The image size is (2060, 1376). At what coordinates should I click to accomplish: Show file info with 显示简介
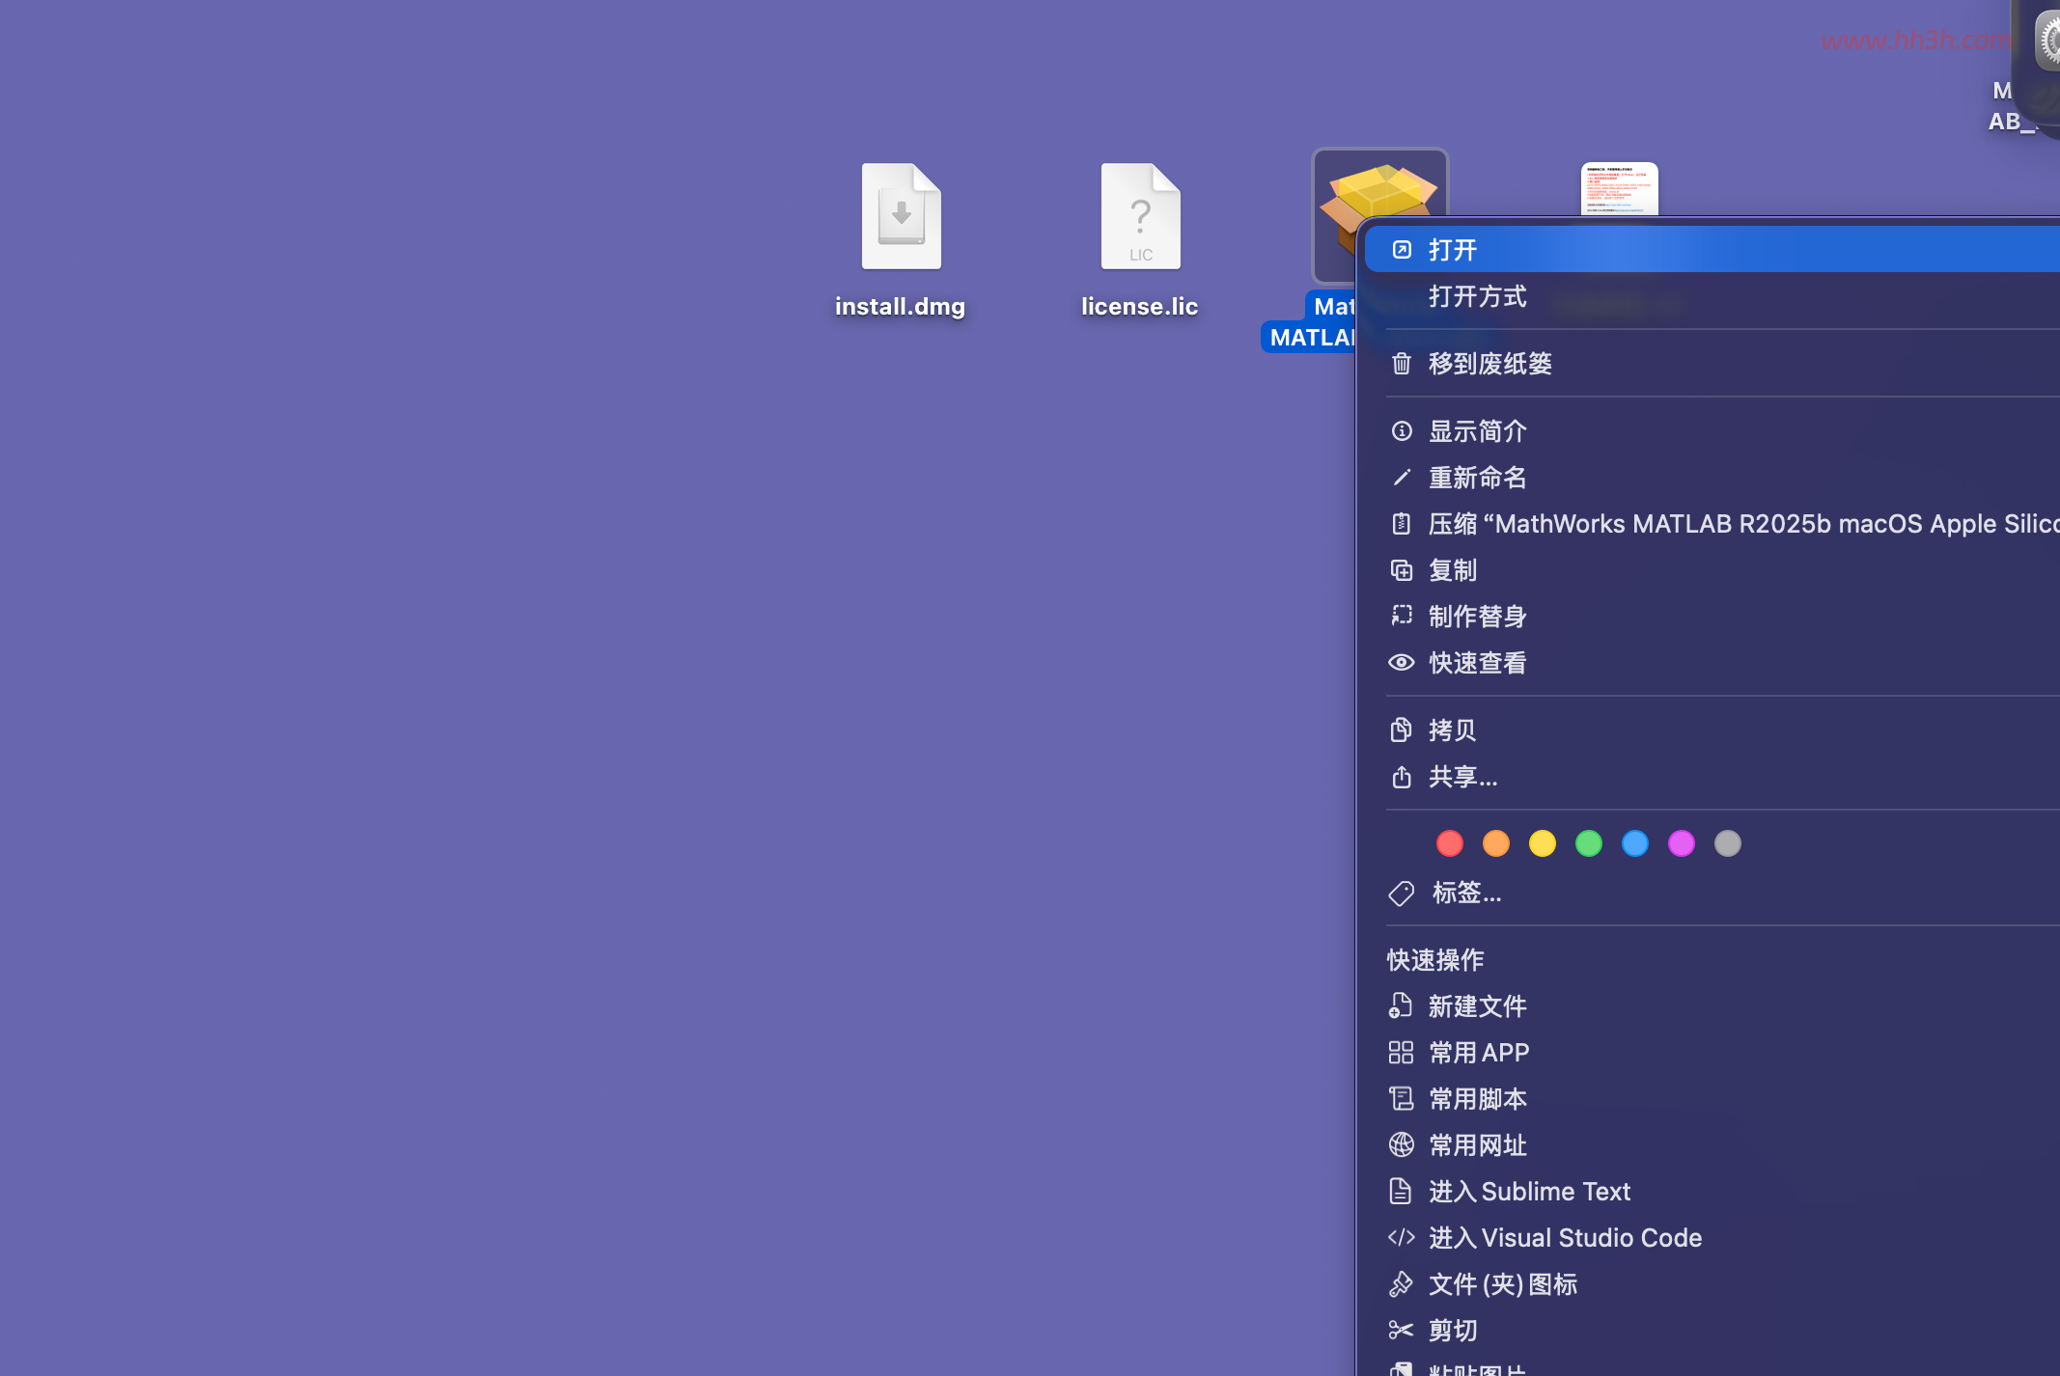[1712, 431]
